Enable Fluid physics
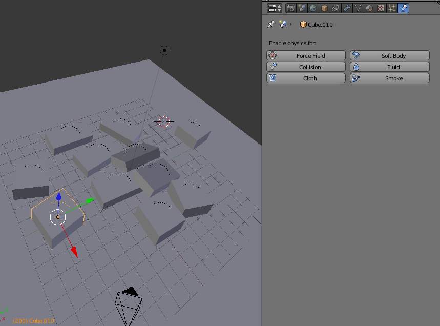Screen dimensions: 440x326 (x=390, y=67)
